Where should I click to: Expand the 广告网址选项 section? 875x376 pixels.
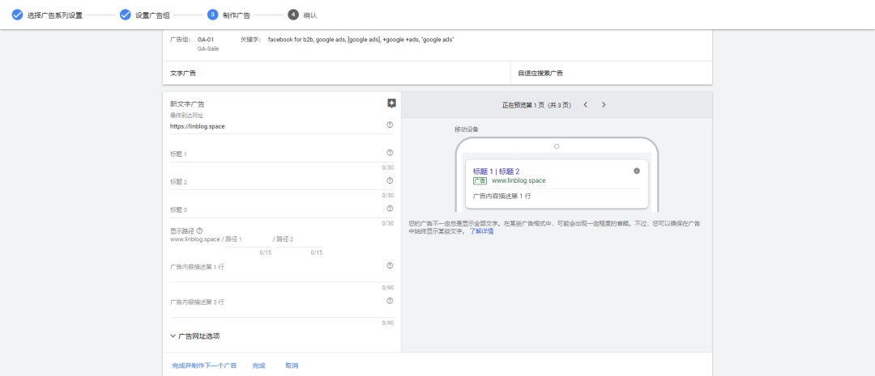coord(194,336)
